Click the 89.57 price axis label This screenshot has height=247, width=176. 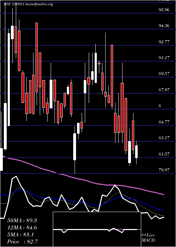click(x=164, y=73)
